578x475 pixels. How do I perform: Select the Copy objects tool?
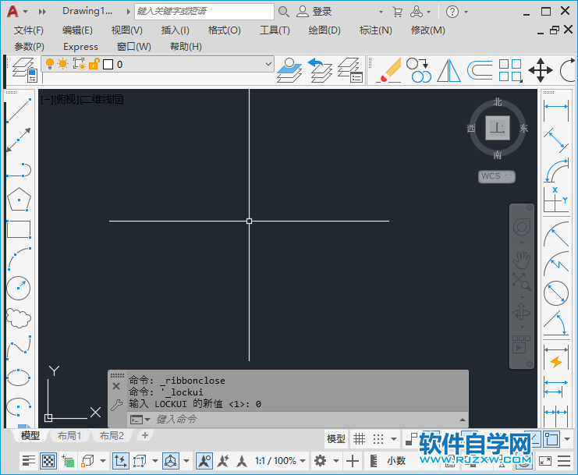[419, 70]
